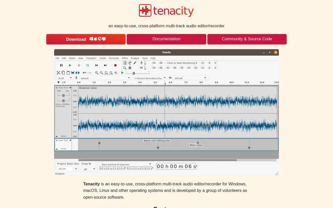Open the Snap-To Off dropdown
Screen dimensions: 333x208
coord(89,169)
